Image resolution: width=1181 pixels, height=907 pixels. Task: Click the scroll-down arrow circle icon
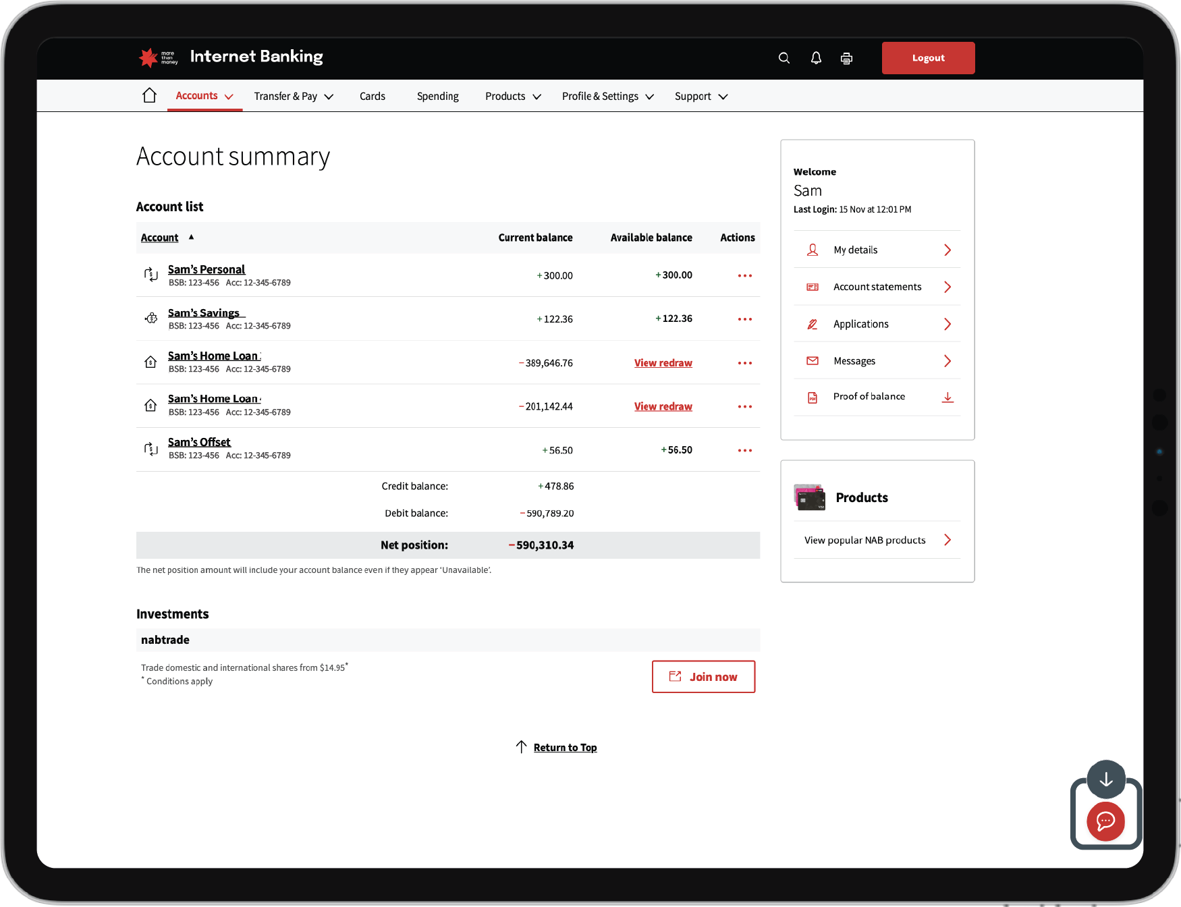[x=1105, y=779]
